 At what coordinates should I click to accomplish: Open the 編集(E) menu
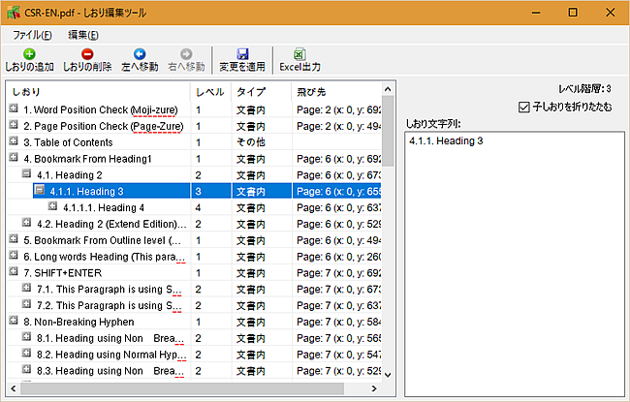(x=83, y=34)
